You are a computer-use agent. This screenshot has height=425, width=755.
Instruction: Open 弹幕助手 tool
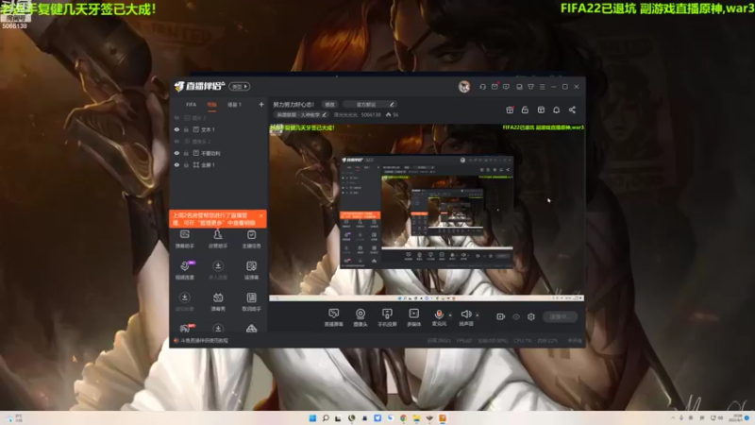pyautogui.click(x=185, y=239)
